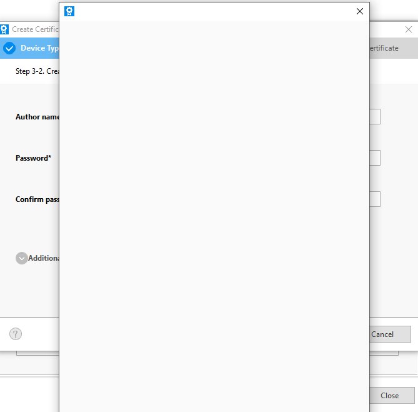The height and width of the screenshot is (412, 418).
Task: Click the blue checkmark icon beside Device Type
Action: point(9,48)
